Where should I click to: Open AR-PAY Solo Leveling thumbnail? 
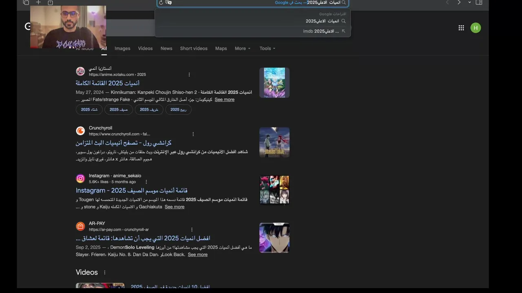274,238
